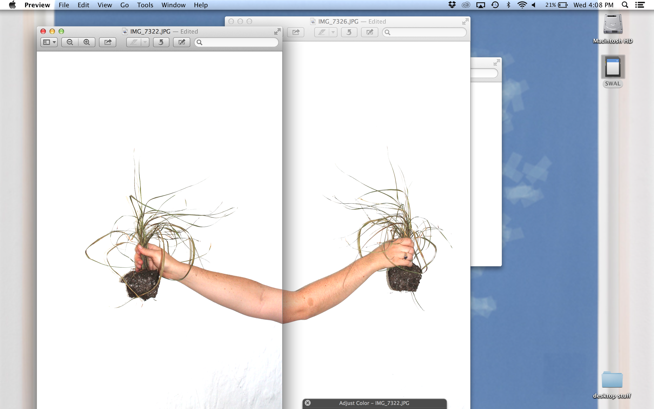Viewport: 654px width, 409px height.
Task: Toggle the edit toolbar in IMG_7326.JPG window
Action: [369, 32]
